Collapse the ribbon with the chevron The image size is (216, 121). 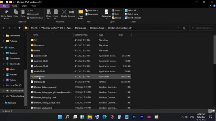click(x=211, y=6)
